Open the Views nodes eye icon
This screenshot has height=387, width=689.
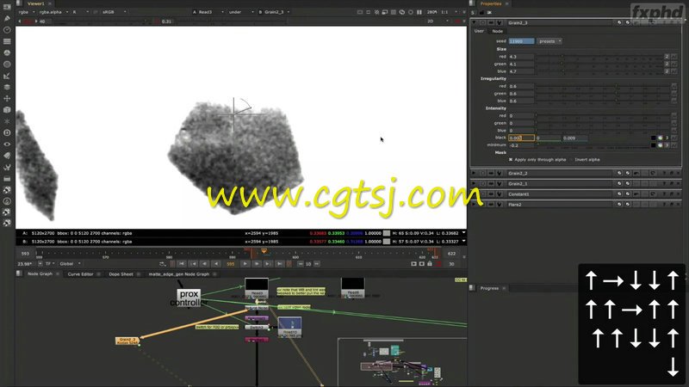click(x=7, y=144)
